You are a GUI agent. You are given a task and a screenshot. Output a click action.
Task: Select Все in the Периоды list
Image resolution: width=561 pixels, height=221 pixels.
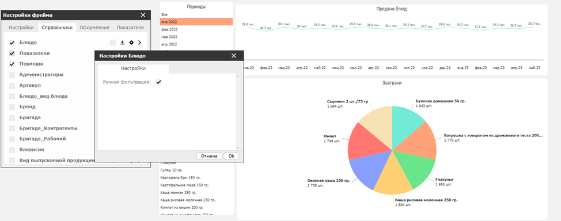[x=196, y=14]
